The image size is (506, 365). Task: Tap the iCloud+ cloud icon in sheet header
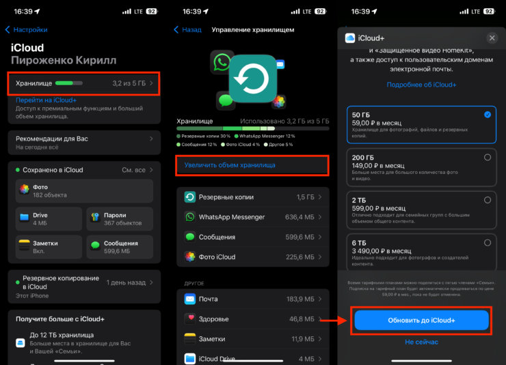(350, 38)
